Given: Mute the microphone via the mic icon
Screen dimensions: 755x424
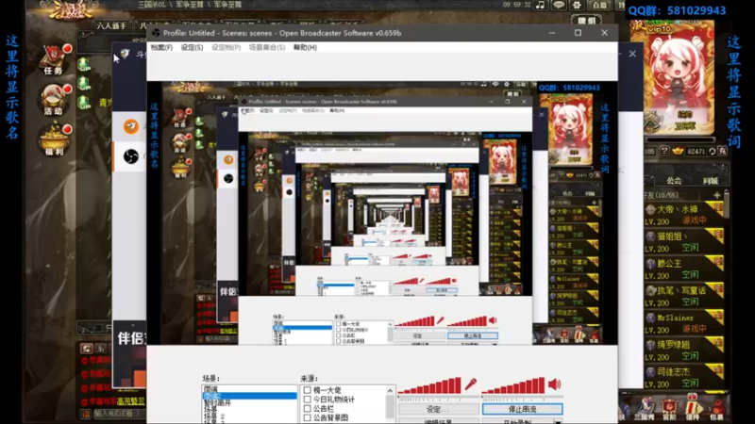Looking at the screenshot, I should pyautogui.click(x=470, y=384).
